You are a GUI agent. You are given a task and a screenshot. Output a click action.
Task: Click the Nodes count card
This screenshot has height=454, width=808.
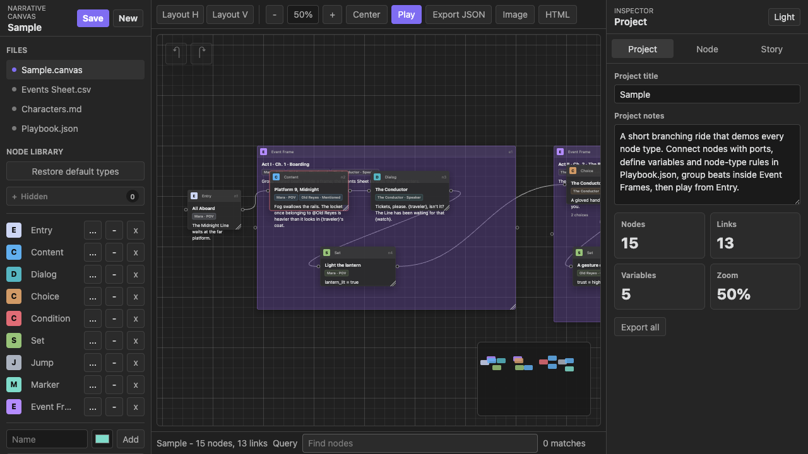coord(659,235)
